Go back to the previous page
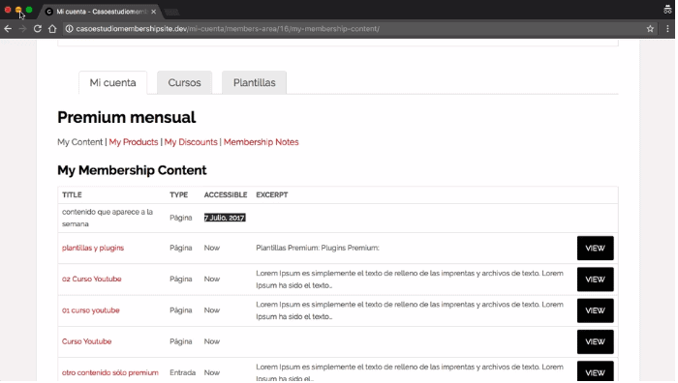This screenshot has height=383, width=678. pyautogui.click(x=8, y=29)
